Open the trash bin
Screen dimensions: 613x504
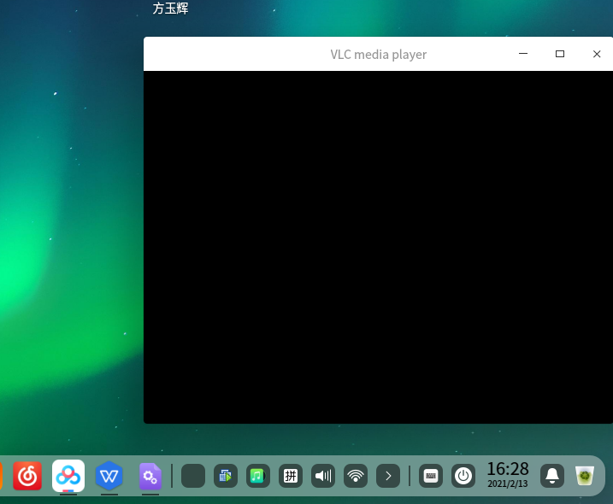pyautogui.click(x=585, y=476)
